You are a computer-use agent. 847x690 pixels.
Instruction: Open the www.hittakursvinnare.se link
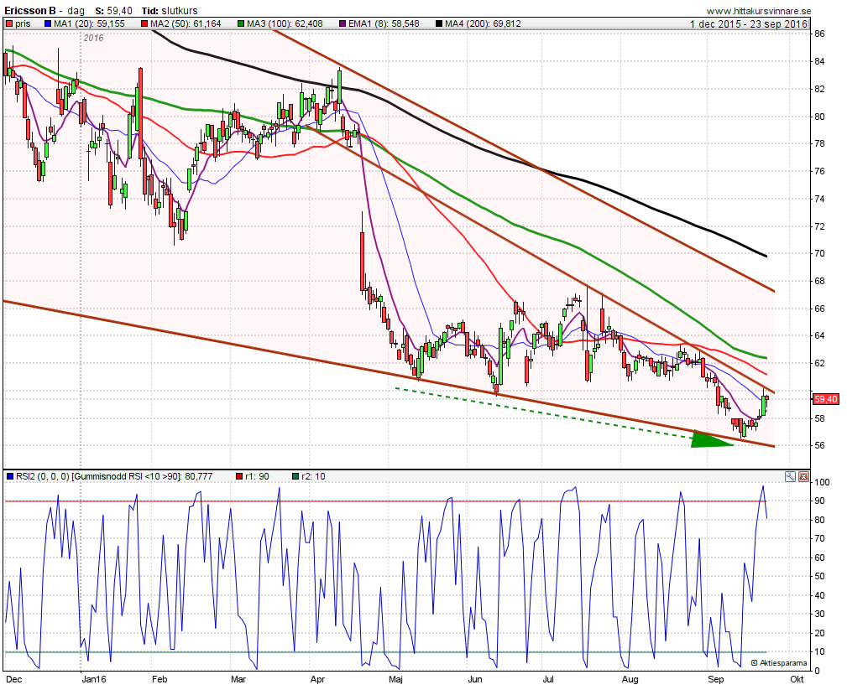(x=759, y=11)
